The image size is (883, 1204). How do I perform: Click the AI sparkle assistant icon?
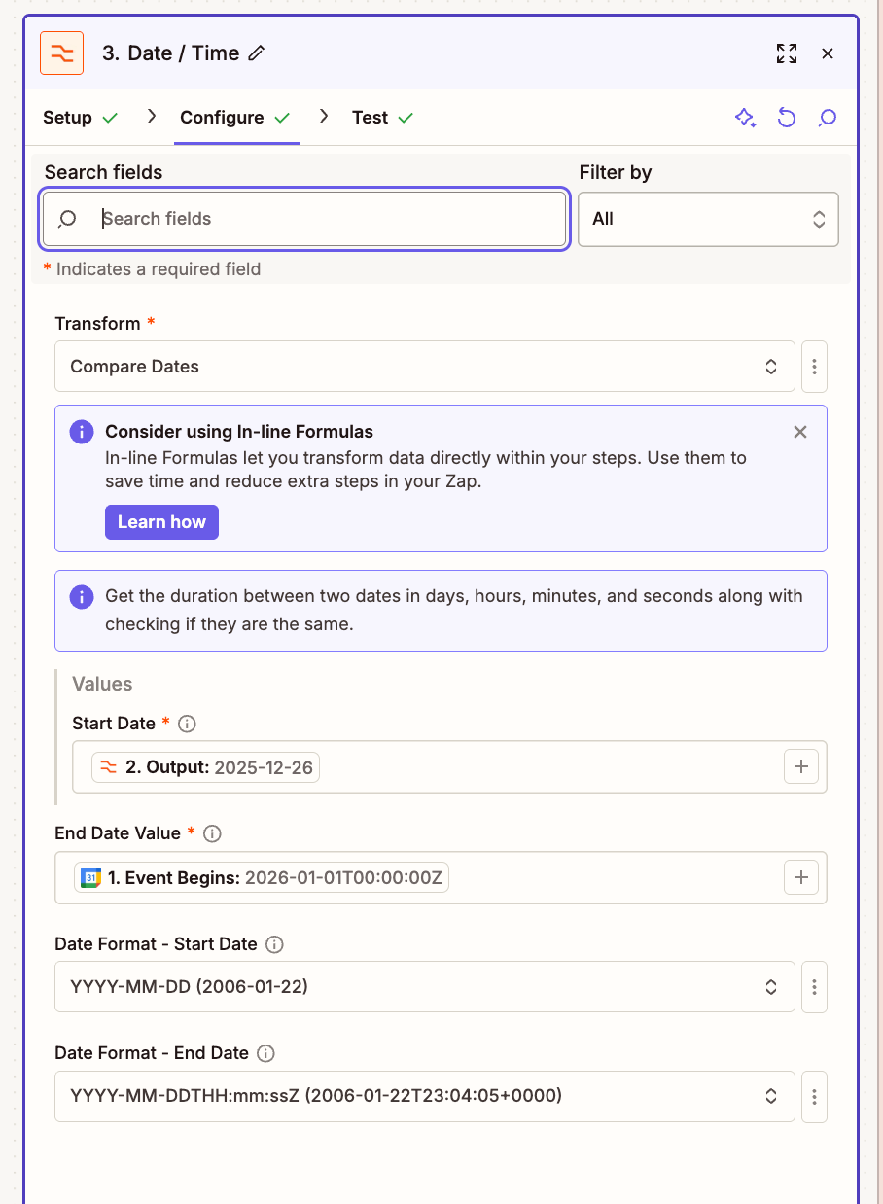point(745,117)
